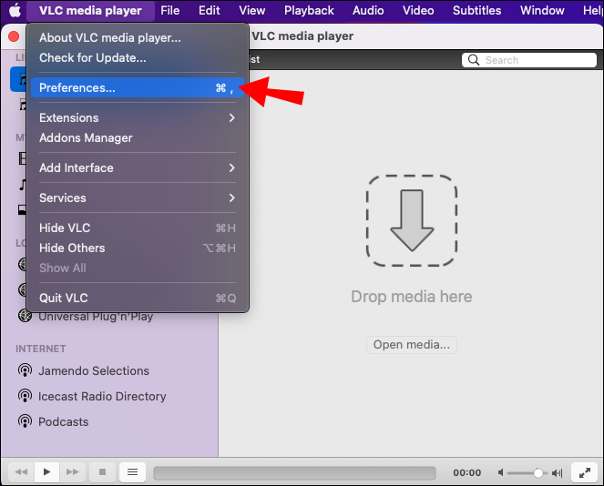
Task: Open the Edit menu
Action: 210,10
